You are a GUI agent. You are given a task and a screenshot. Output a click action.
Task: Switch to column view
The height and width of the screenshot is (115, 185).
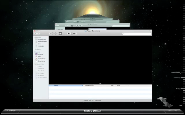coord(57,34)
